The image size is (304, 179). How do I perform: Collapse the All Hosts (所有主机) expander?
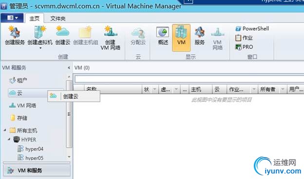pyautogui.click(x=5, y=130)
